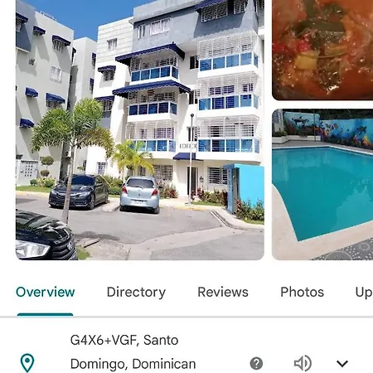
Task: Tap the G4X6+VGF plus code text
Action: [x=104, y=340]
